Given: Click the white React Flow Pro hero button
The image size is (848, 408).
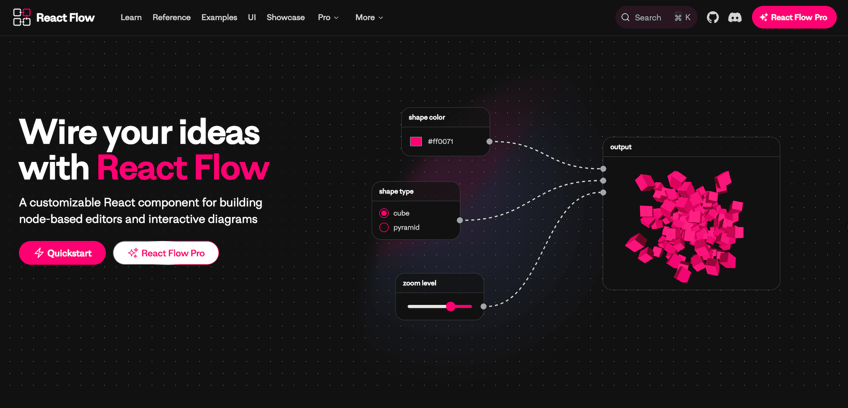Looking at the screenshot, I should pos(166,253).
